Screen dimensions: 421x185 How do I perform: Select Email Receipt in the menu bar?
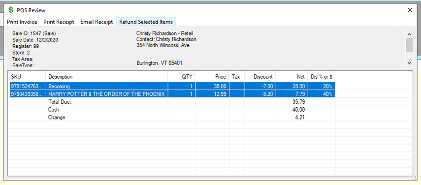[97, 22]
